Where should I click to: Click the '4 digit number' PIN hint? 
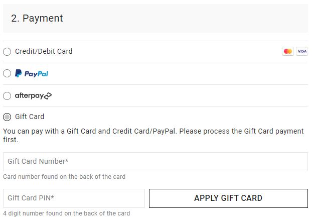point(66,213)
